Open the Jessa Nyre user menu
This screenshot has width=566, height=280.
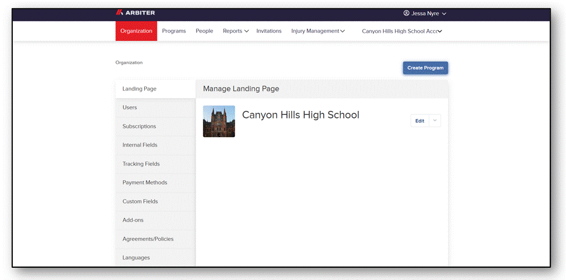click(425, 13)
